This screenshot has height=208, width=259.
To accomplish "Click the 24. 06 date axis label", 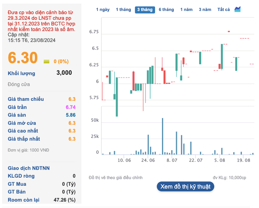I will (148, 161).
